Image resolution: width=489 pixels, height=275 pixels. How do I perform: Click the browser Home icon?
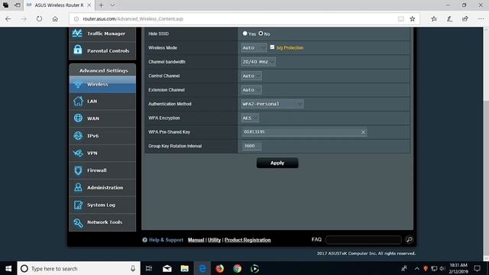point(55,19)
